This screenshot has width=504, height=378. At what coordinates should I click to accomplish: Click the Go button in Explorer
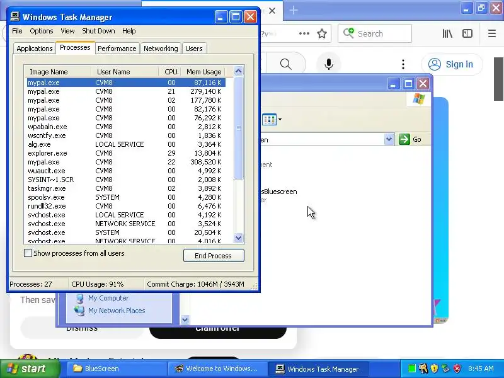click(410, 139)
